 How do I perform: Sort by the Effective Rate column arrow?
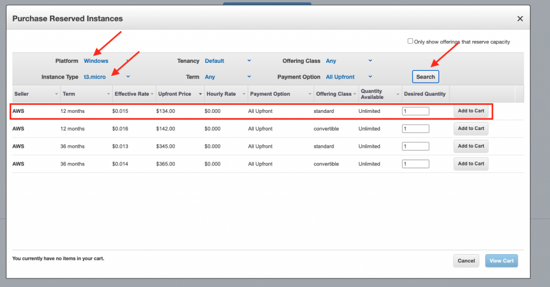point(153,94)
